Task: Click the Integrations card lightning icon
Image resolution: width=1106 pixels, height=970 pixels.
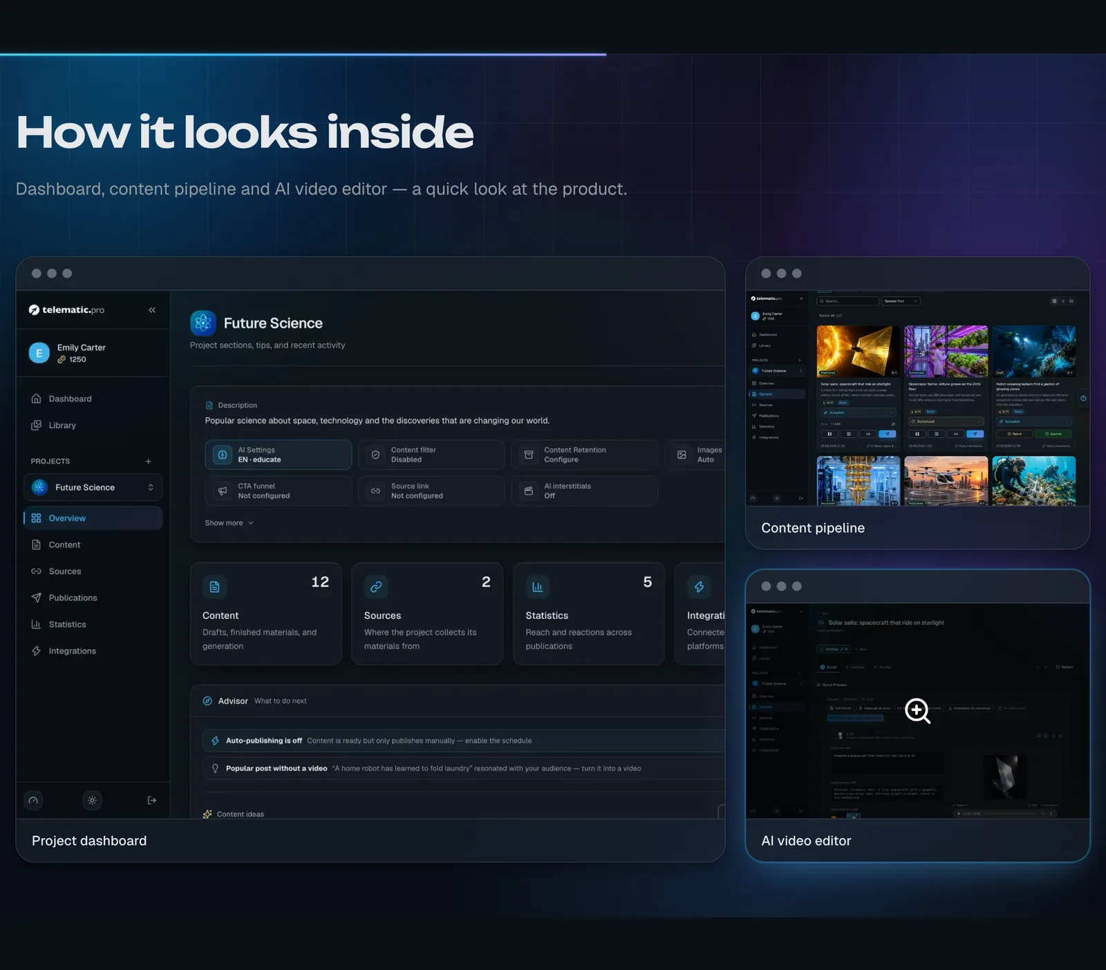Action: tap(699, 587)
